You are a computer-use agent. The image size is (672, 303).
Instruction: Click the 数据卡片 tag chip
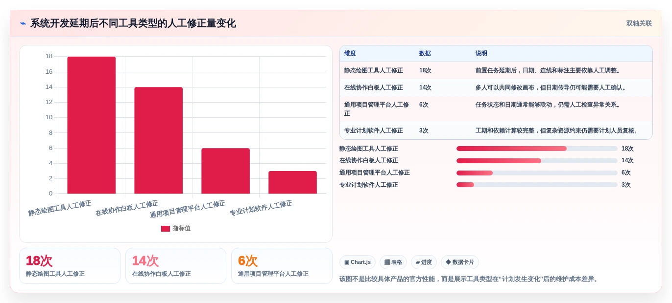(460, 262)
